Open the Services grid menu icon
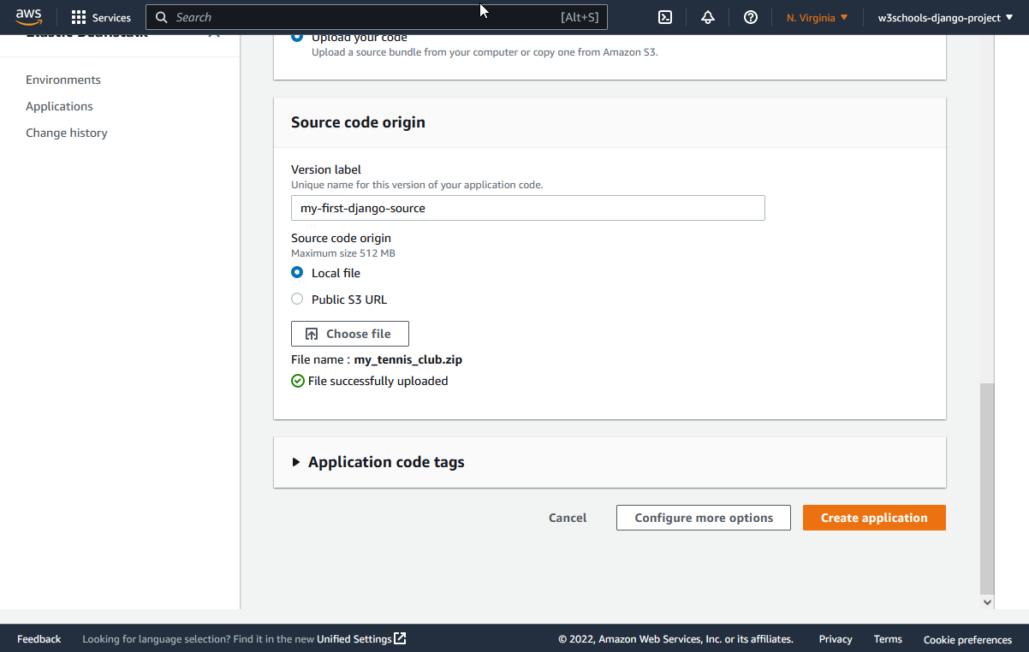1029x652 pixels. (x=79, y=17)
